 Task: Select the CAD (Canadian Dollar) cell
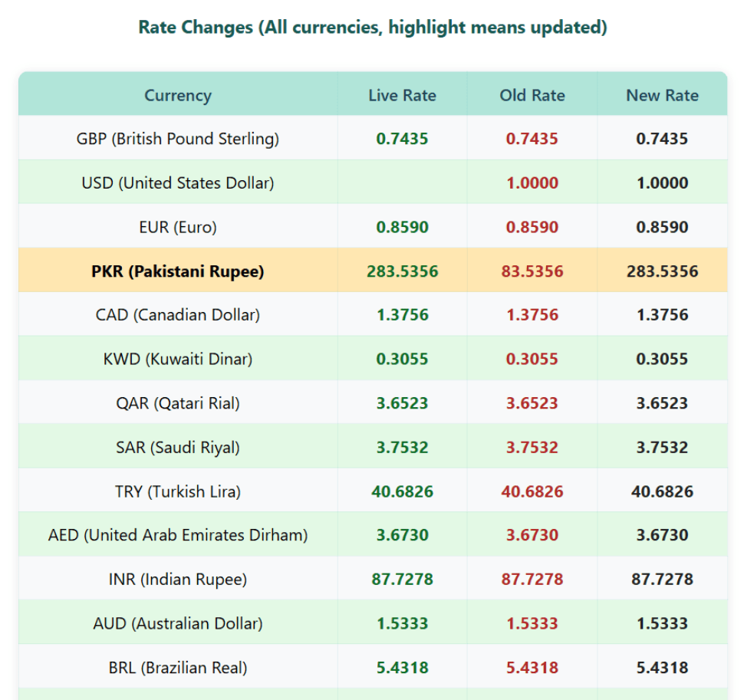(177, 315)
